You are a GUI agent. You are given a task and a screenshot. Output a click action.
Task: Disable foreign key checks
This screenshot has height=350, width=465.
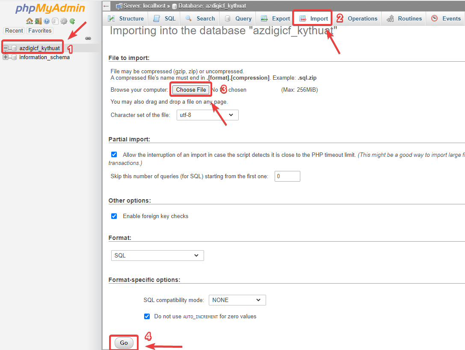[114, 216]
